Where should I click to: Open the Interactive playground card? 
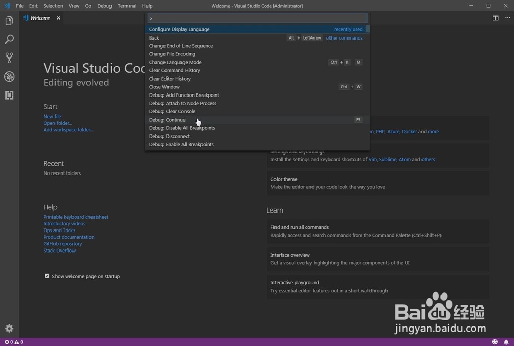click(378, 286)
